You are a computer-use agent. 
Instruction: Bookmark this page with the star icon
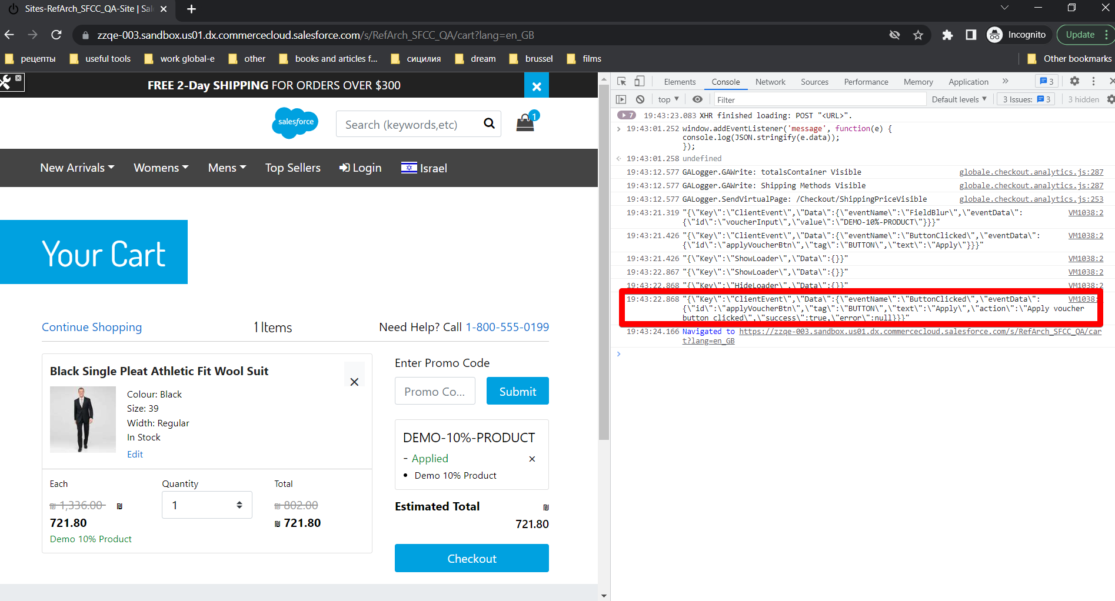918,35
